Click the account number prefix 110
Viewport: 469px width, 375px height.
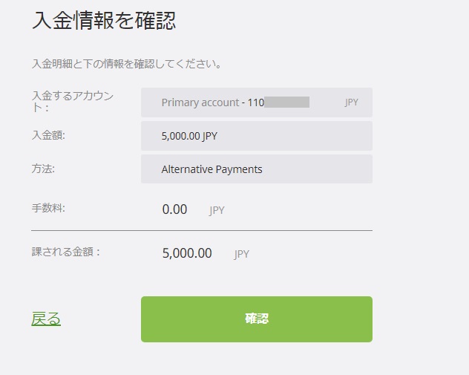tap(256, 102)
